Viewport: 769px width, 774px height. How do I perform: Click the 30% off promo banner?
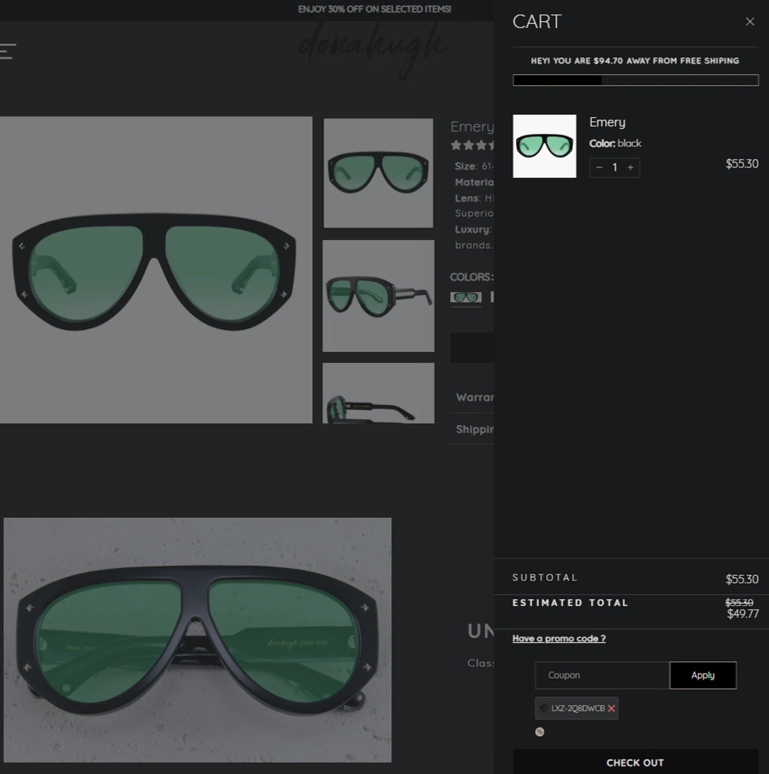pyautogui.click(x=375, y=9)
